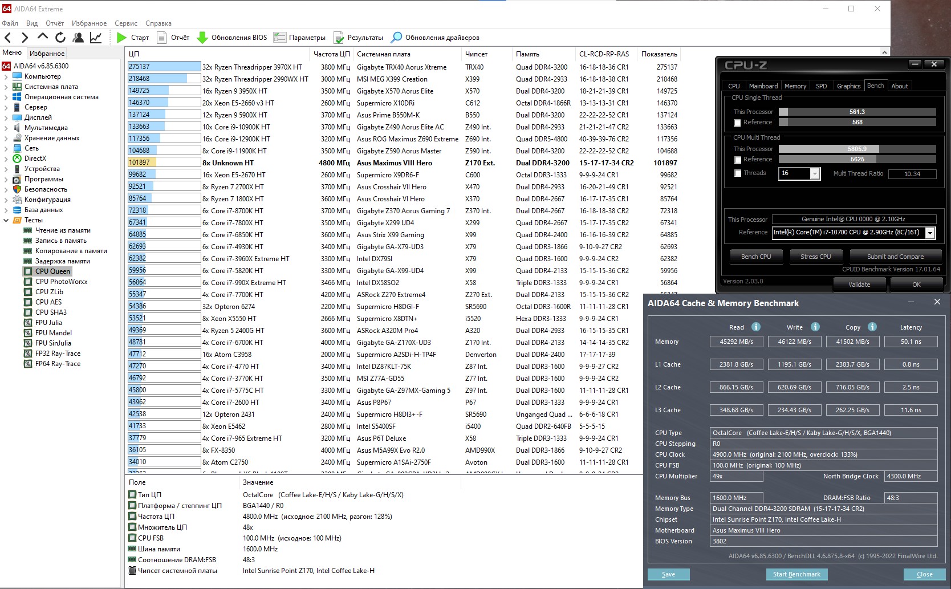
Task: Click the Bench CPU button
Action: [x=756, y=257]
